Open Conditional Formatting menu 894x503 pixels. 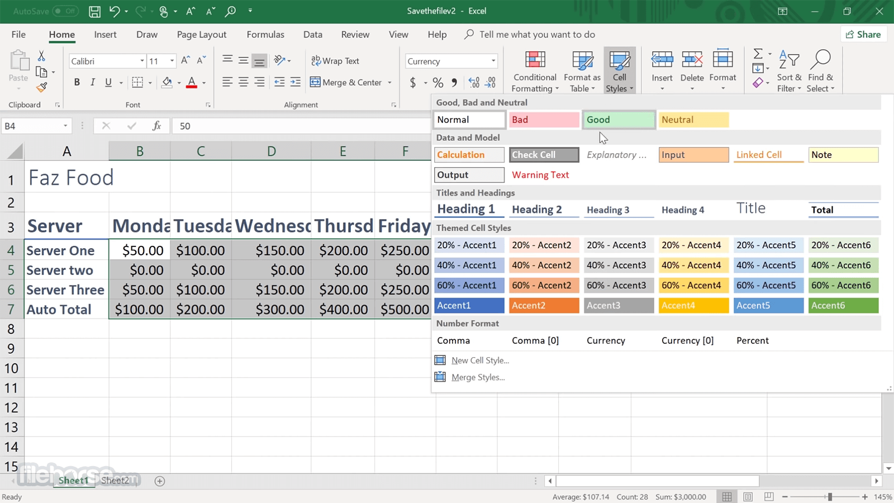(x=535, y=71)
